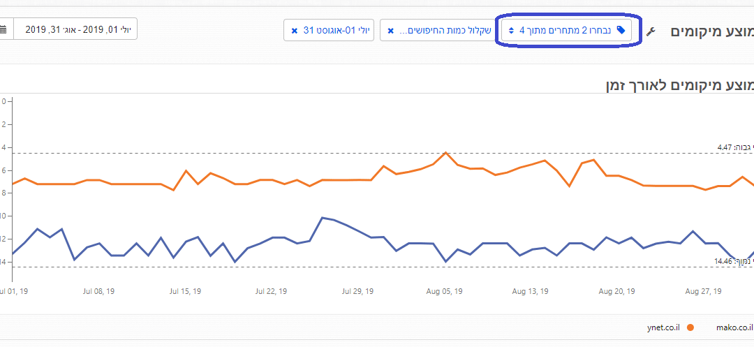
Task: Open the competitors selector dropdown
Action: pos(565,30)
